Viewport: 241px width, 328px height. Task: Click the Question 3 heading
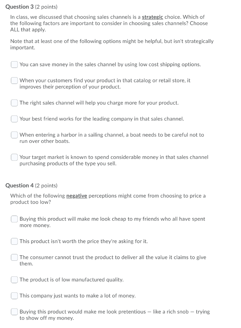22,6
